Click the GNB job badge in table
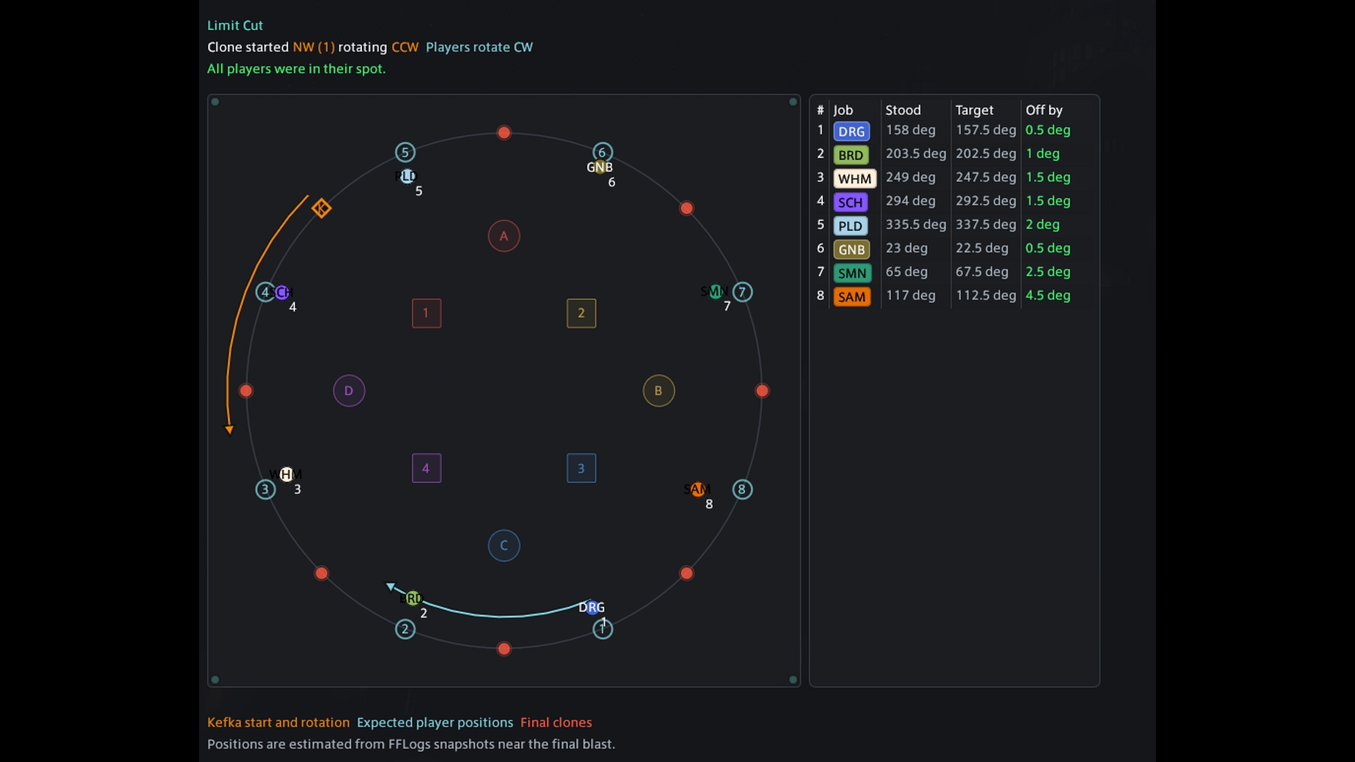This screenshot has height=762, width=1355. [x=851, y=249]
